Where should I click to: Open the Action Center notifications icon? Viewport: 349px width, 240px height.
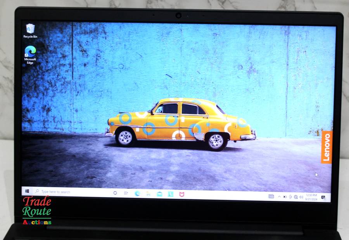[x=323, y=198]
